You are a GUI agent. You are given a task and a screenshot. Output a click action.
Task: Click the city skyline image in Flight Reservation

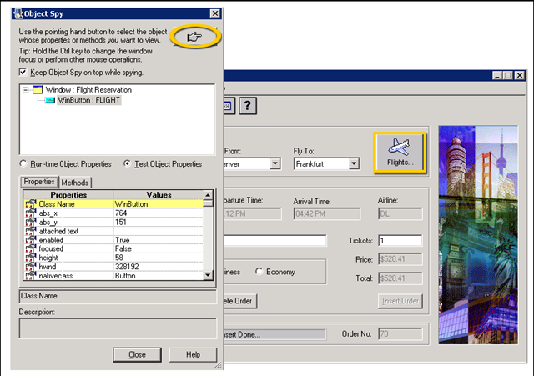(478, 235)
